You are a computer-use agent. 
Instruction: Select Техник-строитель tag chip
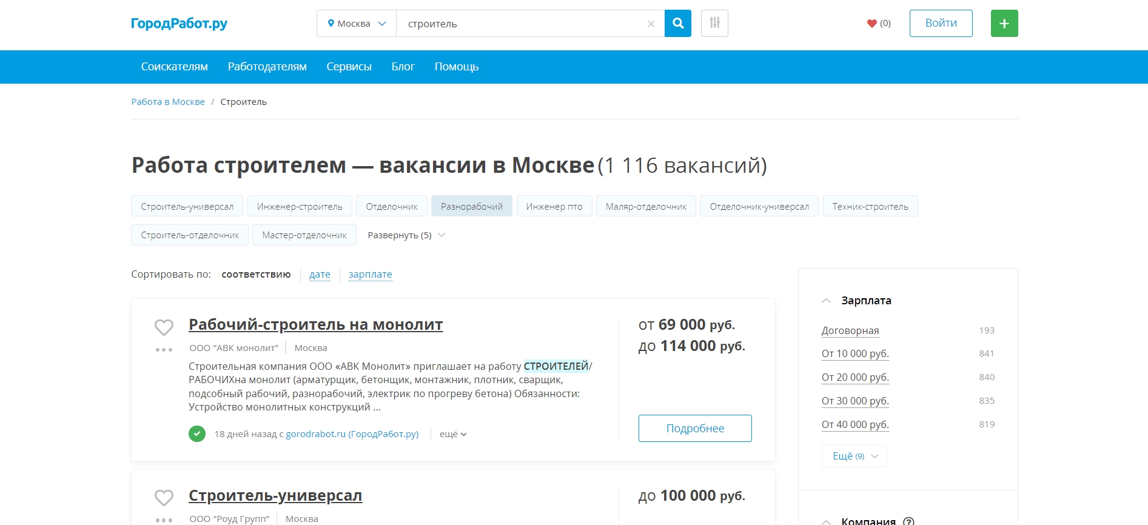(x=870, y=206)
